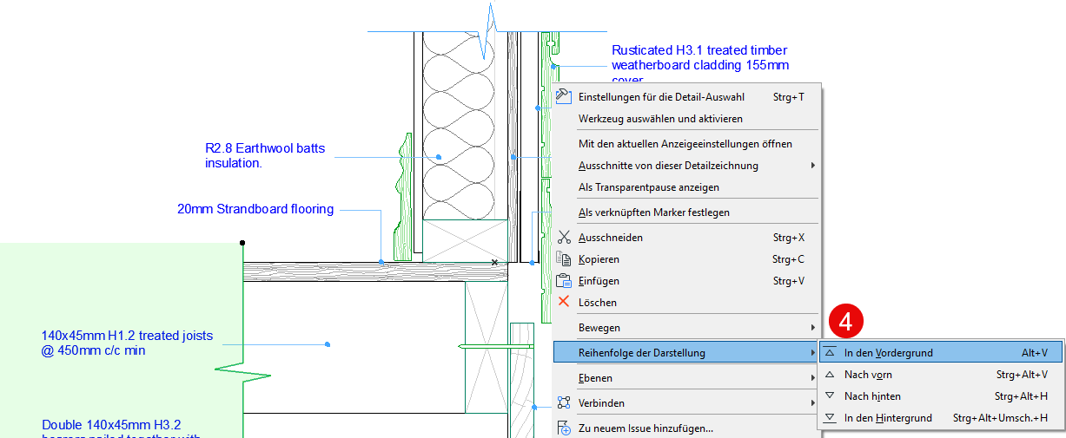1066x438 pixels.
Task: Choose Einfügen in context menu
Action: point(686,280)
